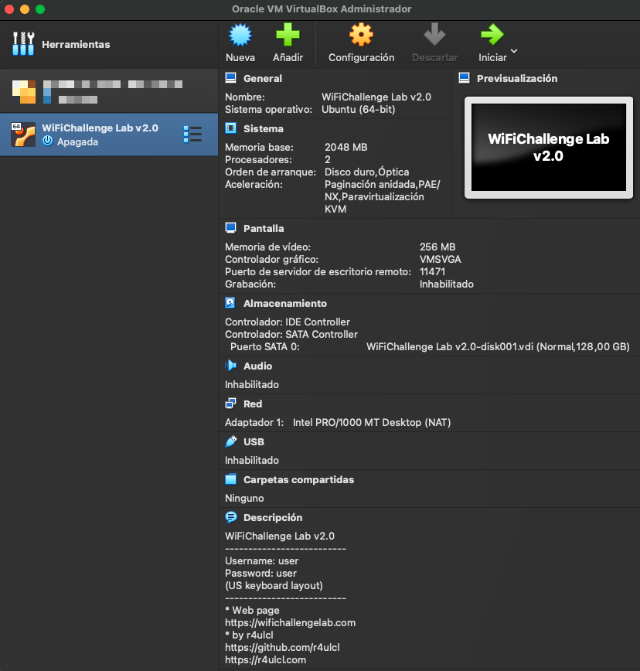Open the General settings heading
The width and height of the screenshot is (640, 671).
click(263, 78)
